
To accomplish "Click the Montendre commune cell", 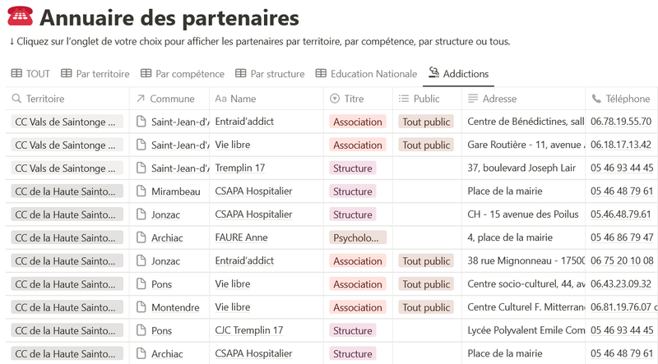I will [175, 307].
